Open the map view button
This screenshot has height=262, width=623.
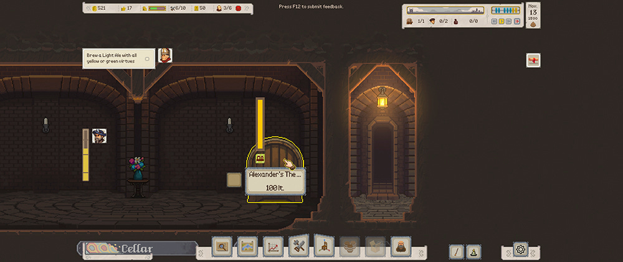click(247, 246)
